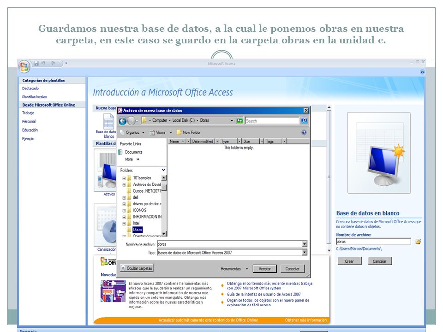This screenshot has height=332, width=443.
Task: Select Plantillas locales category
Action: click(x=35, y=97)
